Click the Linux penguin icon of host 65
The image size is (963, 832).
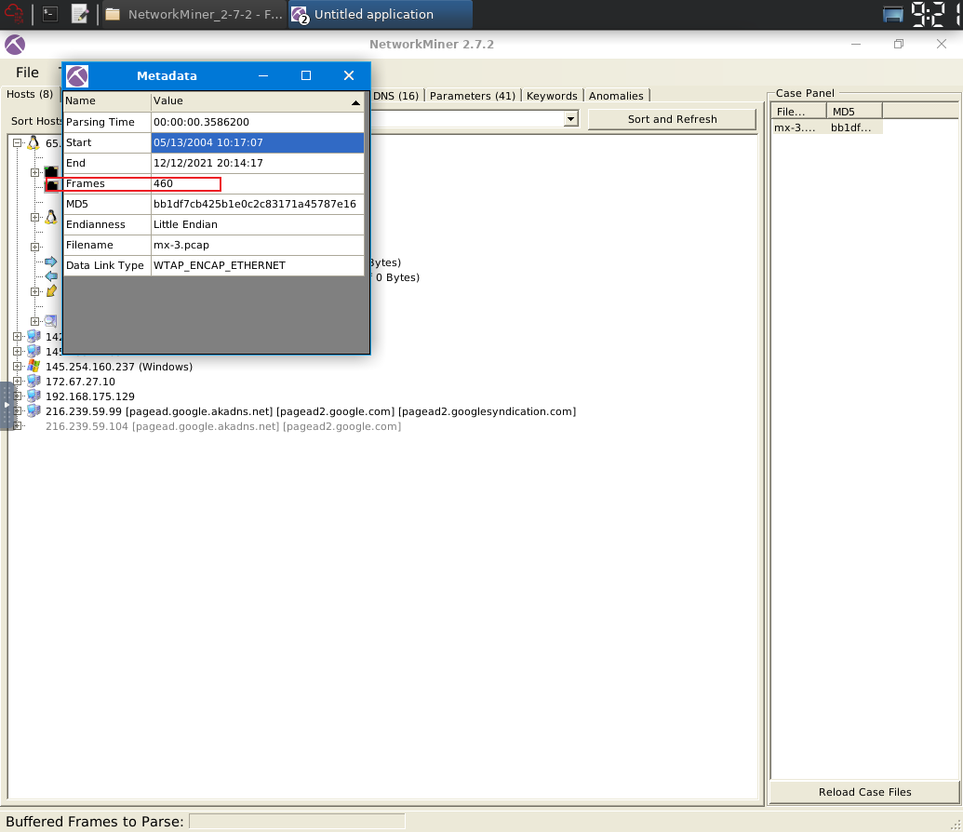pos(33,142)
